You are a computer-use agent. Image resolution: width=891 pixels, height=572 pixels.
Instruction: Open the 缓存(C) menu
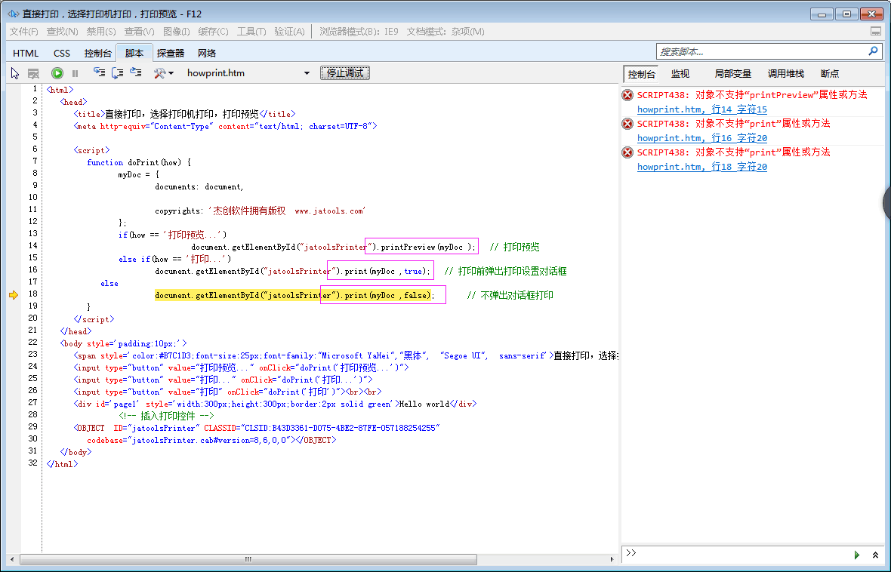[213, 32]
